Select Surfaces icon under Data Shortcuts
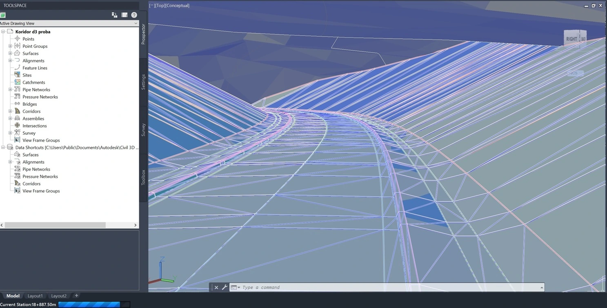The height and width of the screenshot is (308, 607). [x=17, y=155]
